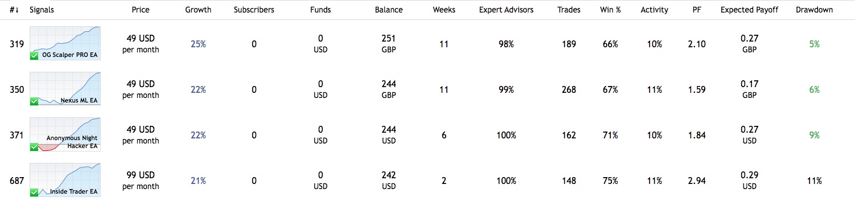The height and width of the screenshot is (213, 855).
Task: Open the OG Scalper PRO EA chart thumbnail
Action: (65, 43)
